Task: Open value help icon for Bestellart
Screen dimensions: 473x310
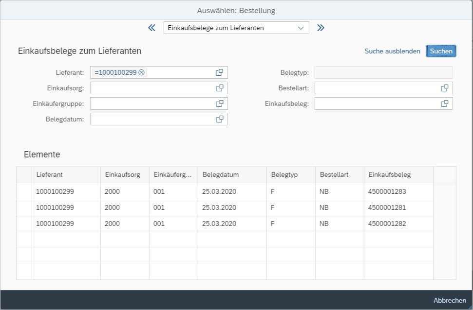Action: coord(444,88)
